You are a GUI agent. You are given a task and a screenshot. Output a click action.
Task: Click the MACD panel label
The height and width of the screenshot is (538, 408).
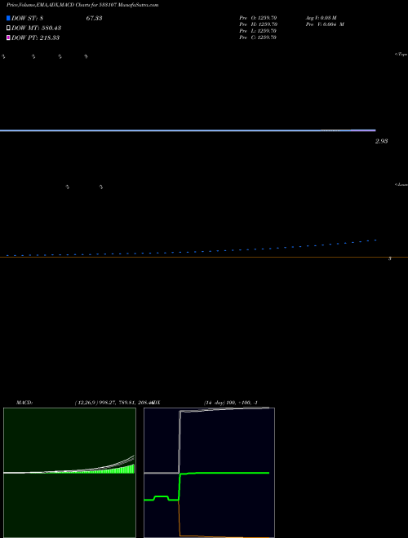coord(24,403)
